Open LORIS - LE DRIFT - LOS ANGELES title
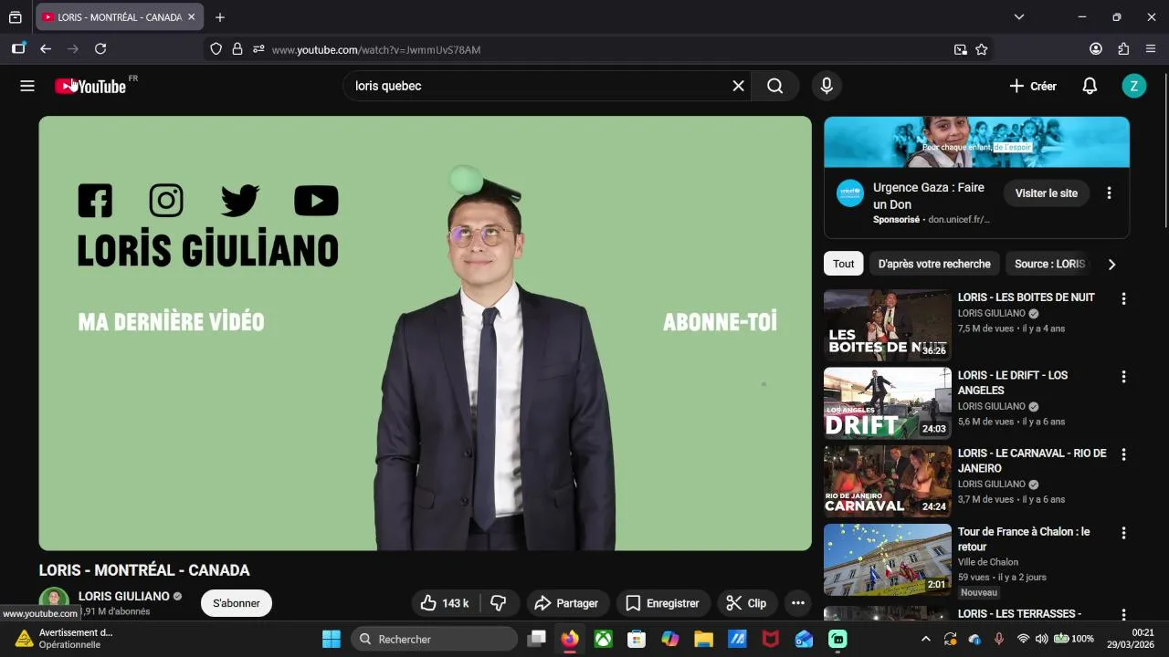Screen dimensions: 1169x657 coord(1013,382)
